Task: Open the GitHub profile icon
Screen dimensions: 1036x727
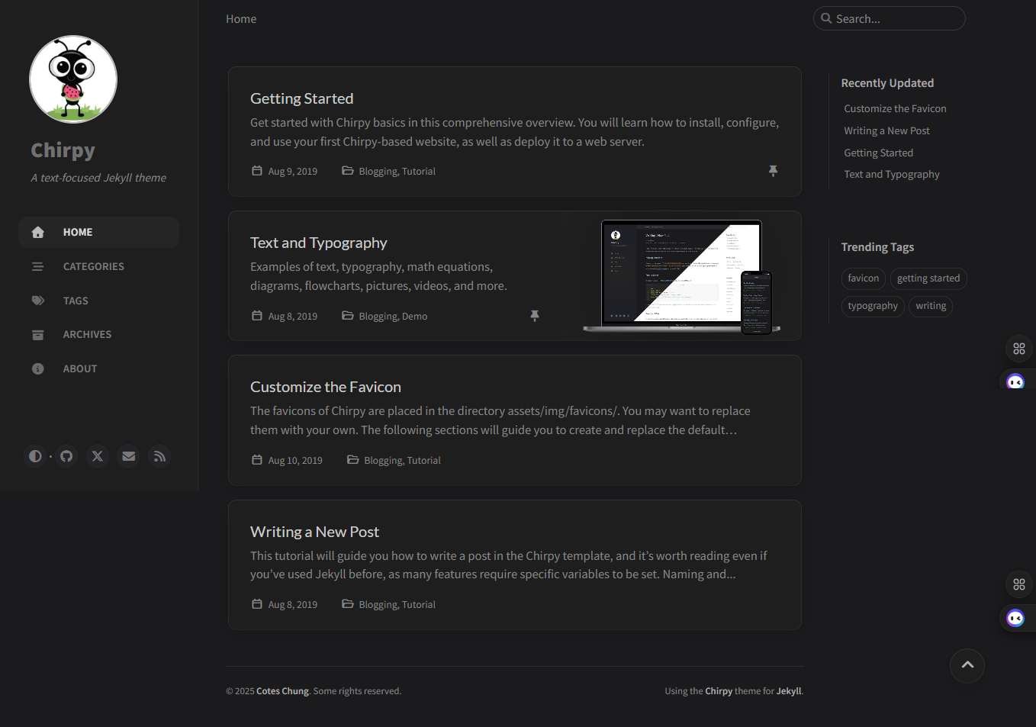Action: [x=66, y=456]
